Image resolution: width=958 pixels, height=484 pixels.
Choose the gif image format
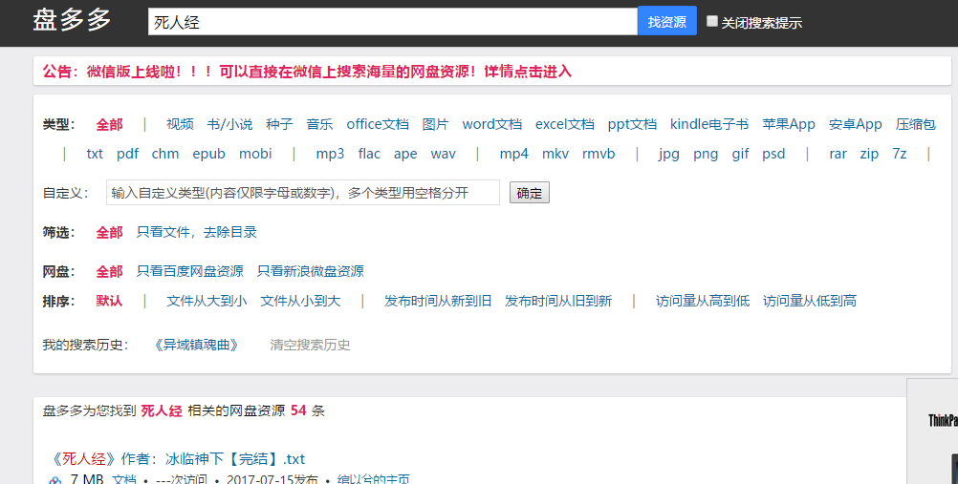click(x=741, y=154)
